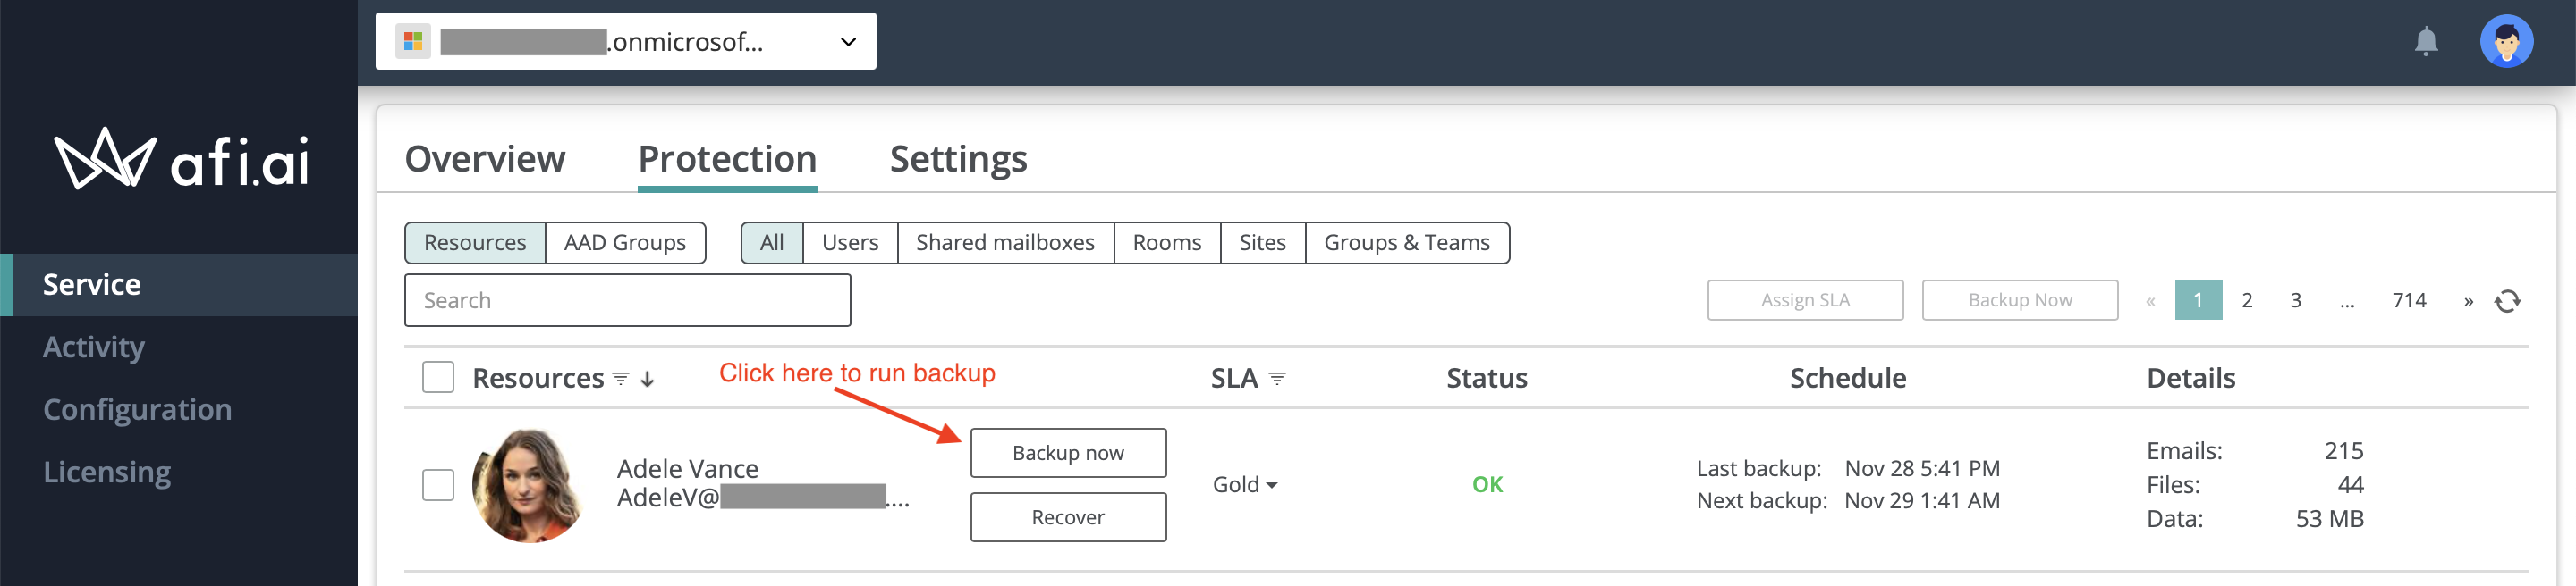The width and height of the screenshot is (2576, 586).
Task: Click Adele Vance's profile photo
Action: (529, 485)
